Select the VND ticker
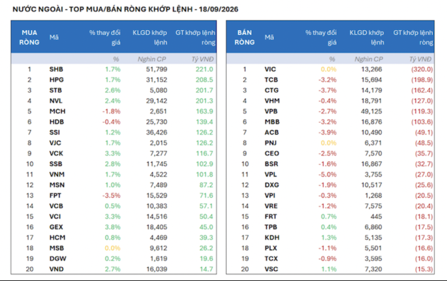This screenshot has height=281, width=447. coord(56,269)
